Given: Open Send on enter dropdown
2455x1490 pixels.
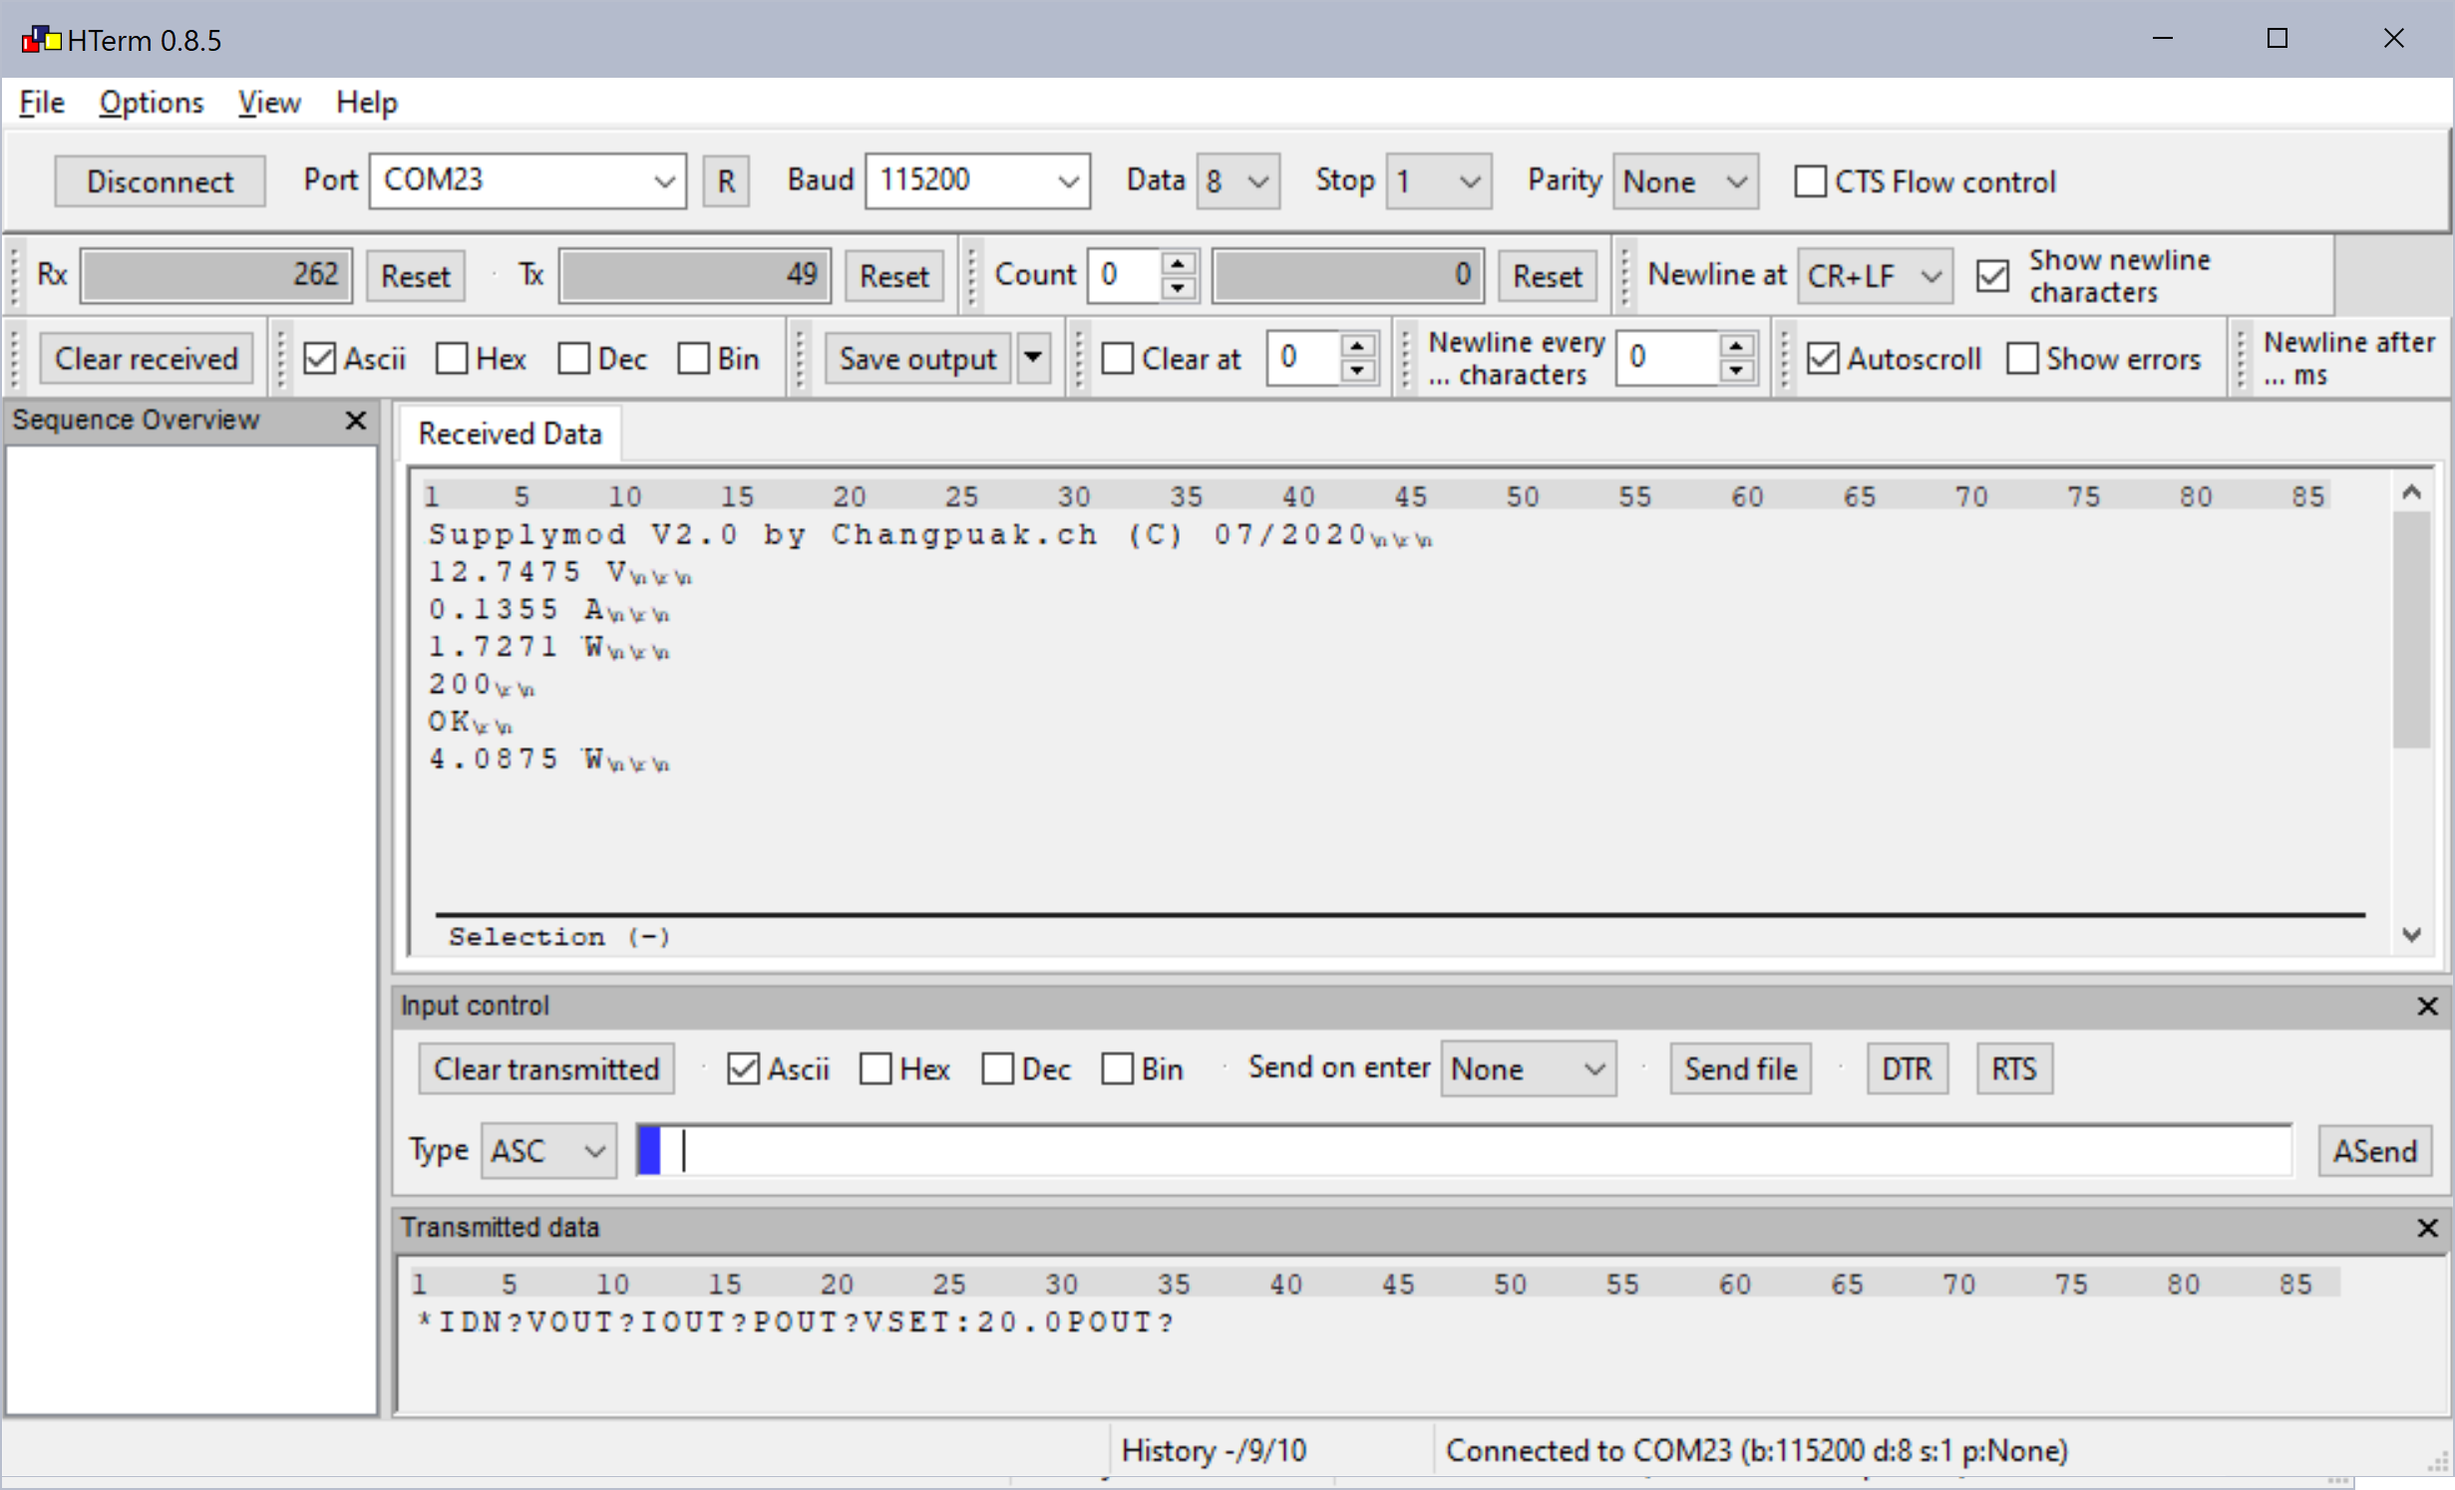Looking at the screenshot, I should click(x=1528, y=1069).
